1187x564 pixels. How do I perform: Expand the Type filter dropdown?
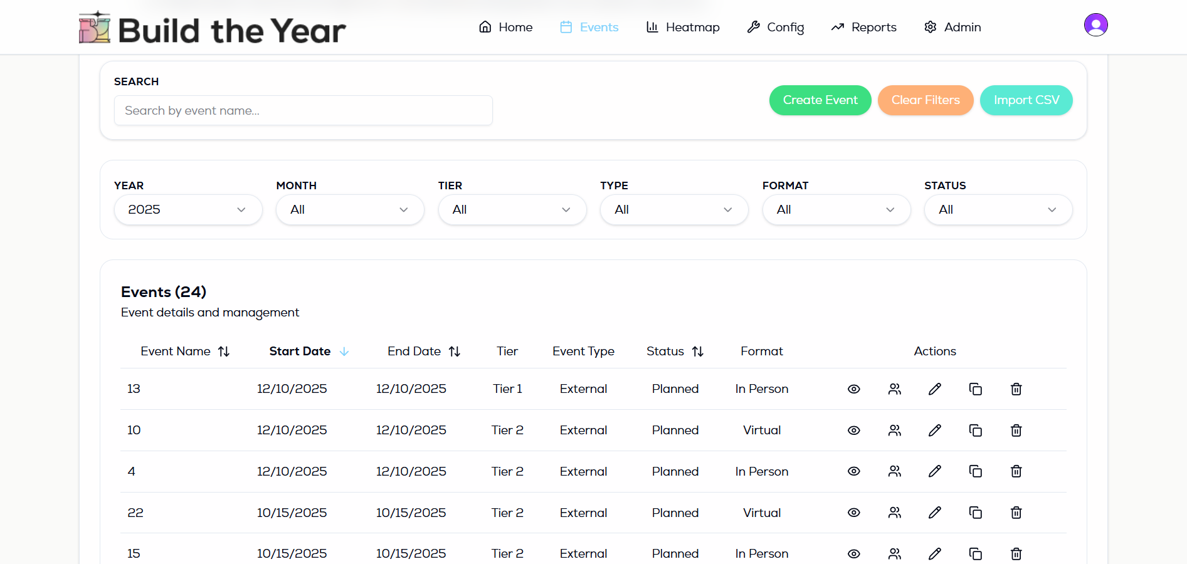[674, 210]
